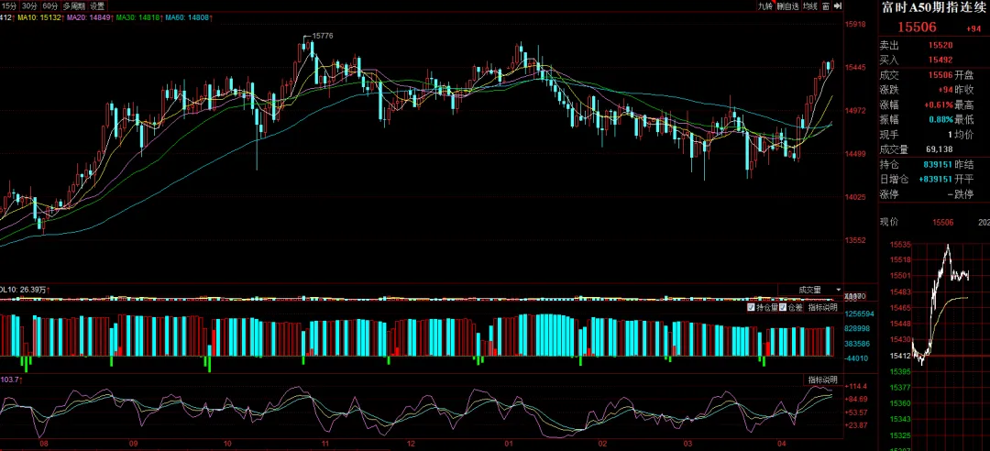Click the 1256594 open-interest axis label
The height and width of the screenshot is (451, 990).
click(x=860, y=313)
